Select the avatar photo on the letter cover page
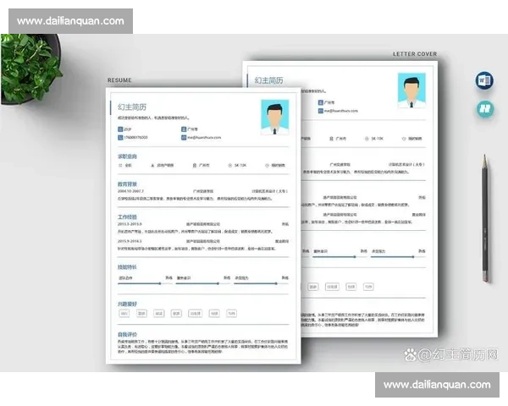 coord(411,91)
